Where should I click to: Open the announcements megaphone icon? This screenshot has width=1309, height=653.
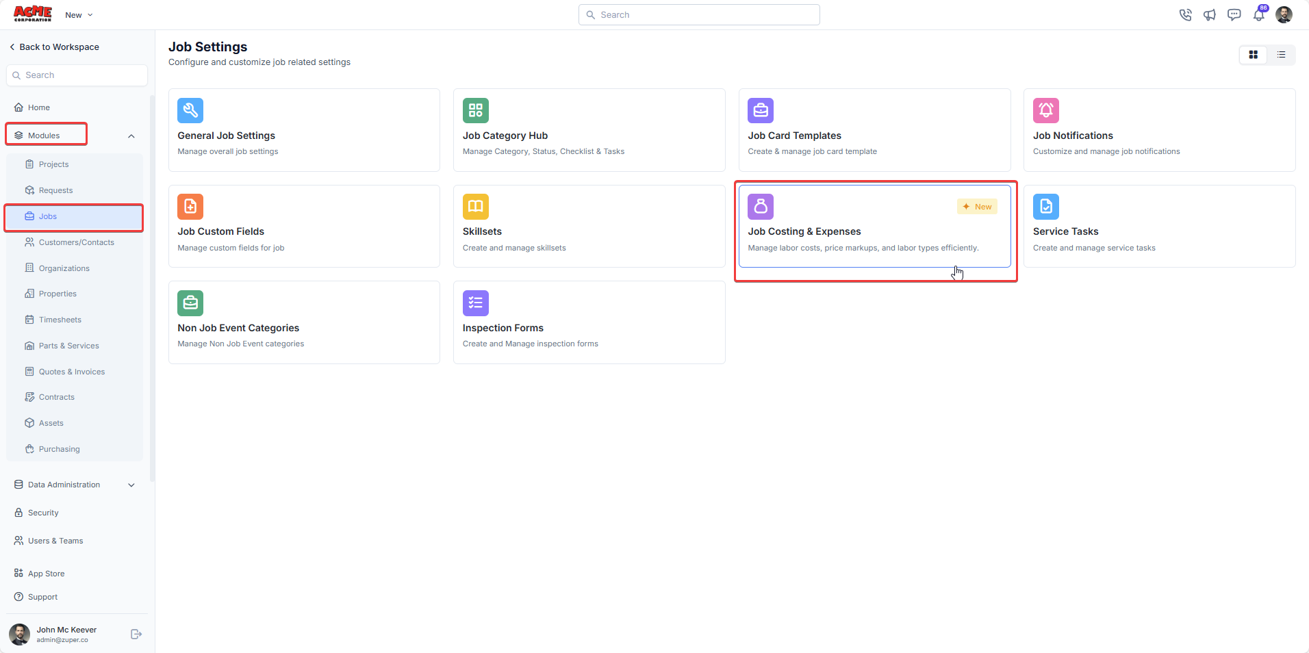click(1210, 15)
